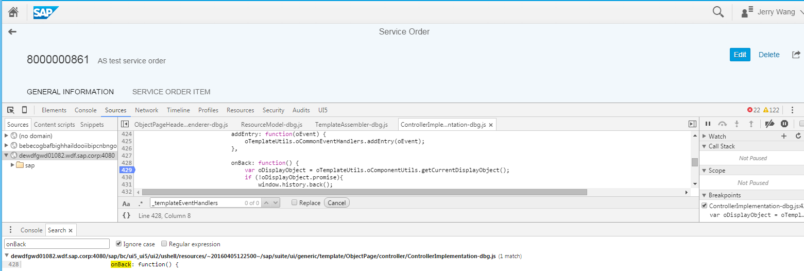Open the Elements panel
Viewport: 804px width, 271px height.
tap(54, 110)
